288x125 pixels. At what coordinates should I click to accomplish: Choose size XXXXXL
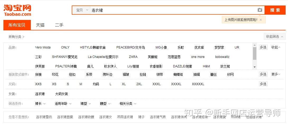click(x=198, y=84)
